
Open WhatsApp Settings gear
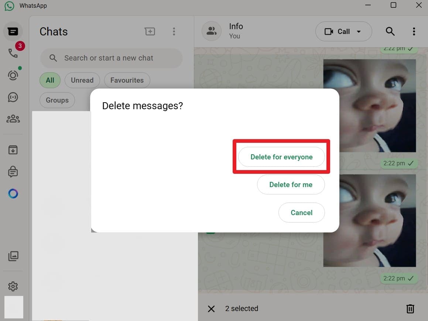(13, 286)
